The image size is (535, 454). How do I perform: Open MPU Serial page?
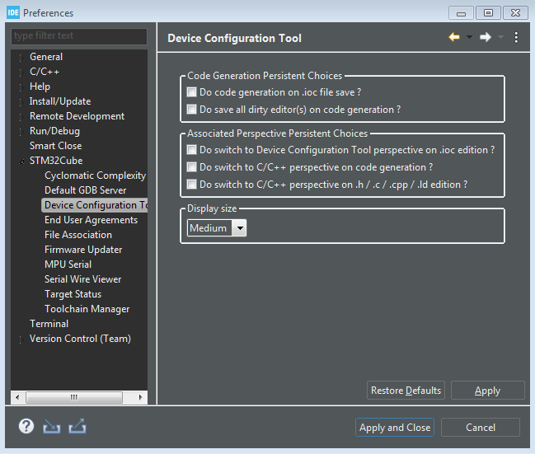click(68, 264)
